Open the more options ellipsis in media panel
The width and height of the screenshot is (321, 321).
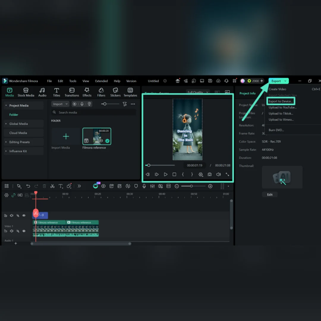pos(133,104)
